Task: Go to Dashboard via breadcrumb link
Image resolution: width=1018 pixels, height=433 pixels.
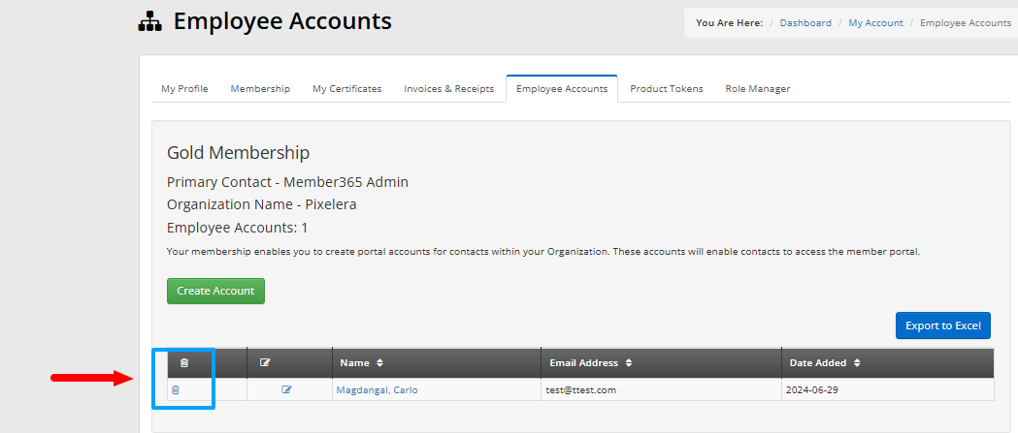Action: [805, 22]
